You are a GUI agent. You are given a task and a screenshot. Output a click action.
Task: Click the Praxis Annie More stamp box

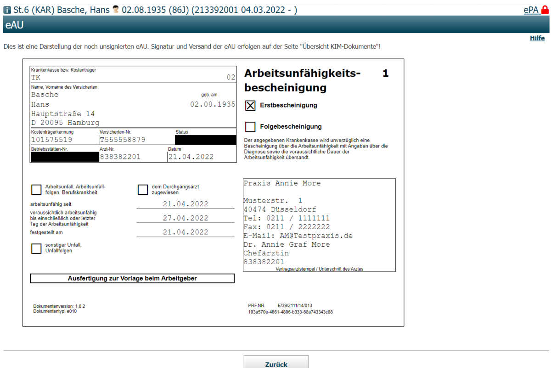[x=319, y=225]
